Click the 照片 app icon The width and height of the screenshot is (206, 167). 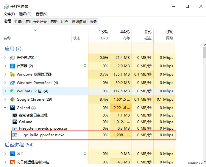tap(13, 154)
